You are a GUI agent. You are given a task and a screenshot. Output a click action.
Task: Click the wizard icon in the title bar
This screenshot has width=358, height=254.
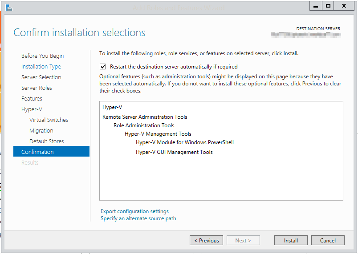tap(8, 8)
